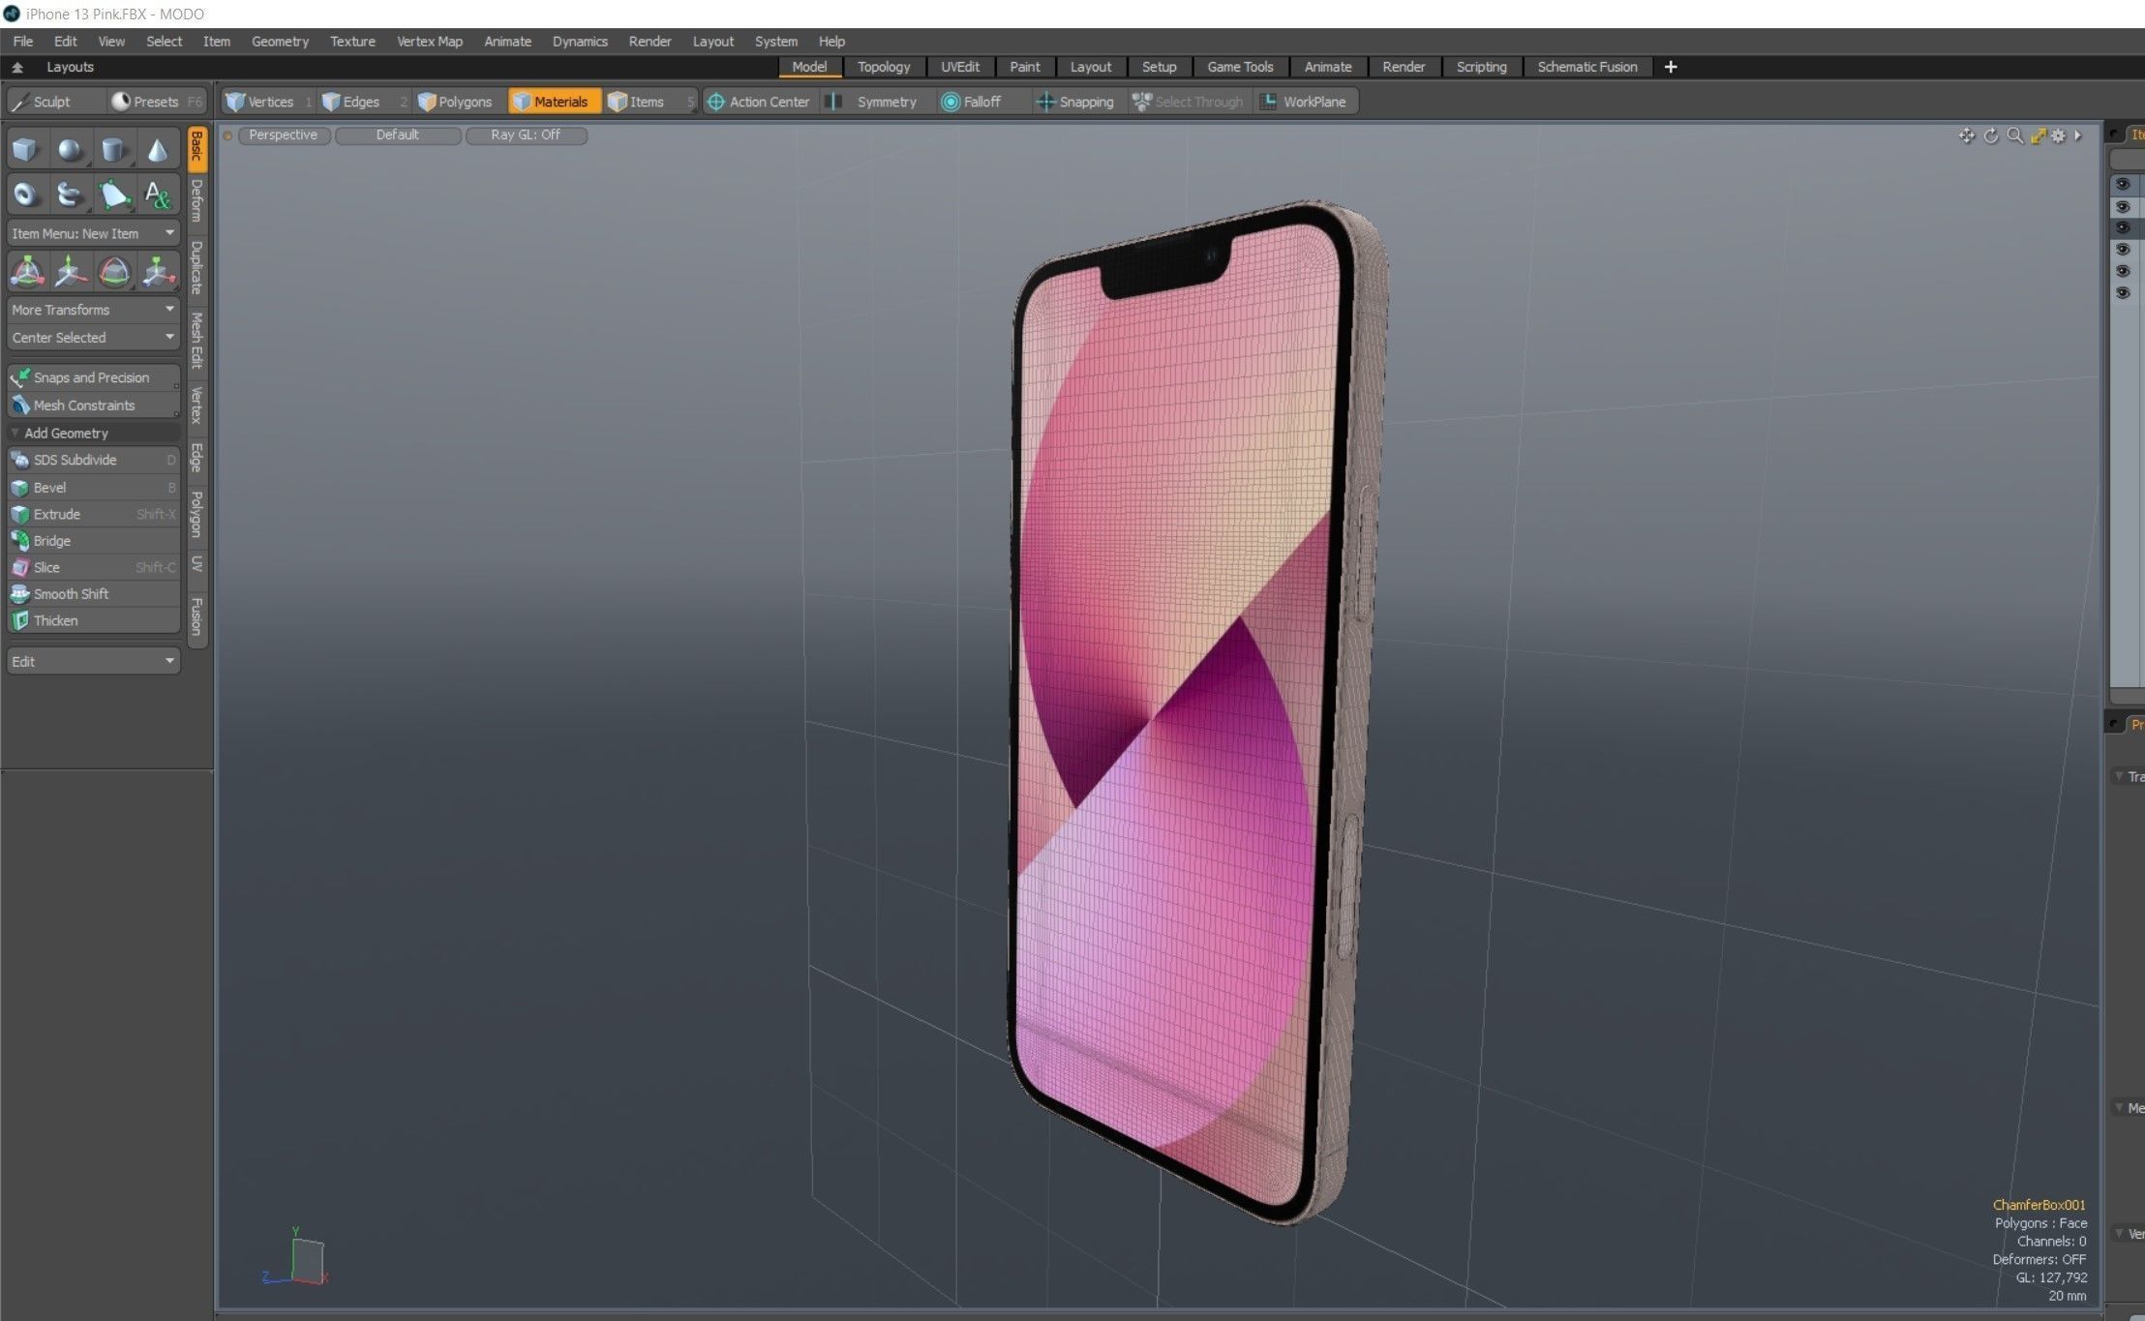Screen dimensions: 2145x1321
Task: Activate the Move tool icon
Action: 70,272
